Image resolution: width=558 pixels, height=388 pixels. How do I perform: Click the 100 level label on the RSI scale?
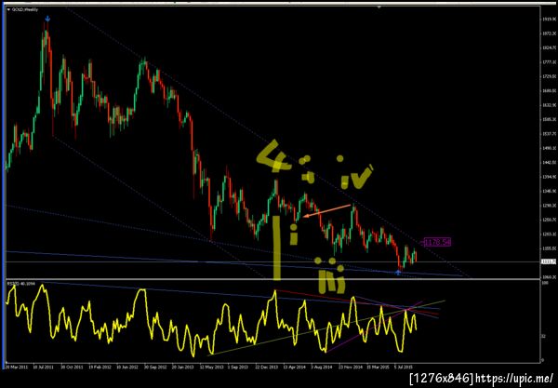click(x=544, y=283)
